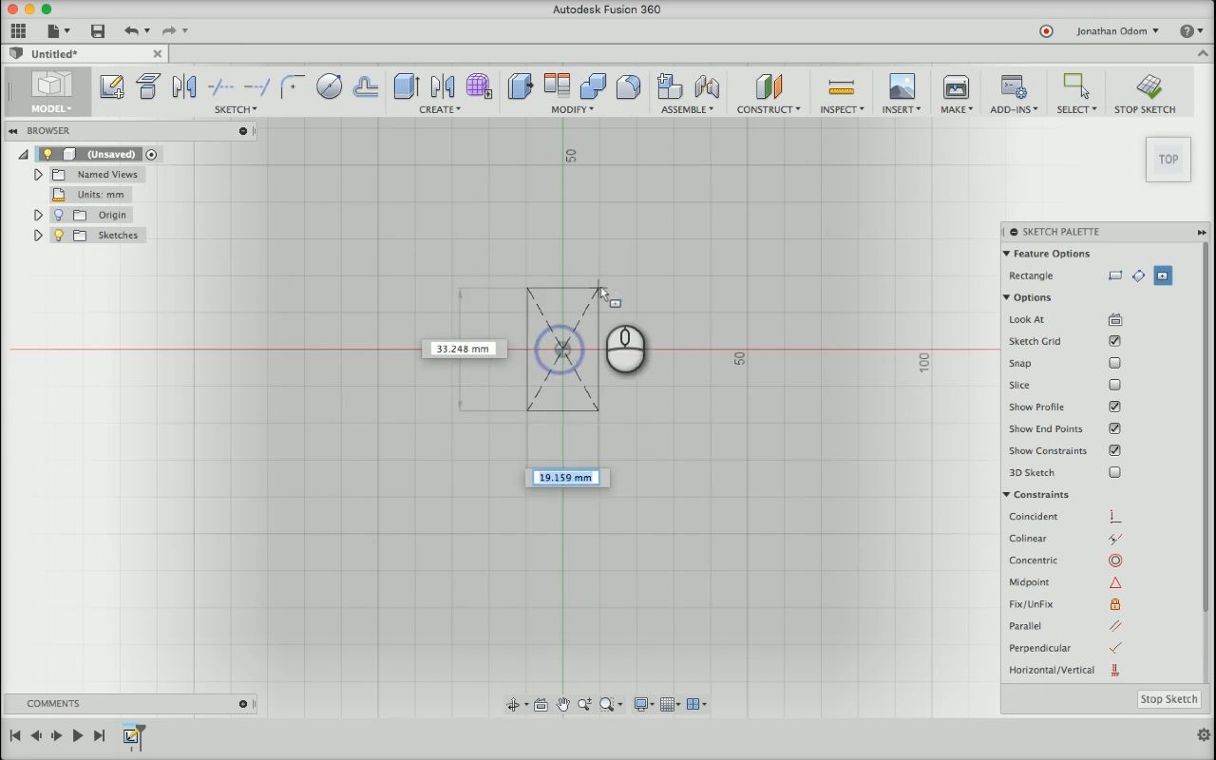Open the MODIFY menu
Screen dimensions: 1216x760
(x=572, y=109)
